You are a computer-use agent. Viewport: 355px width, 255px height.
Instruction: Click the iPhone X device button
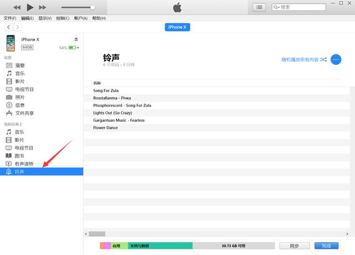coord(177,27)
